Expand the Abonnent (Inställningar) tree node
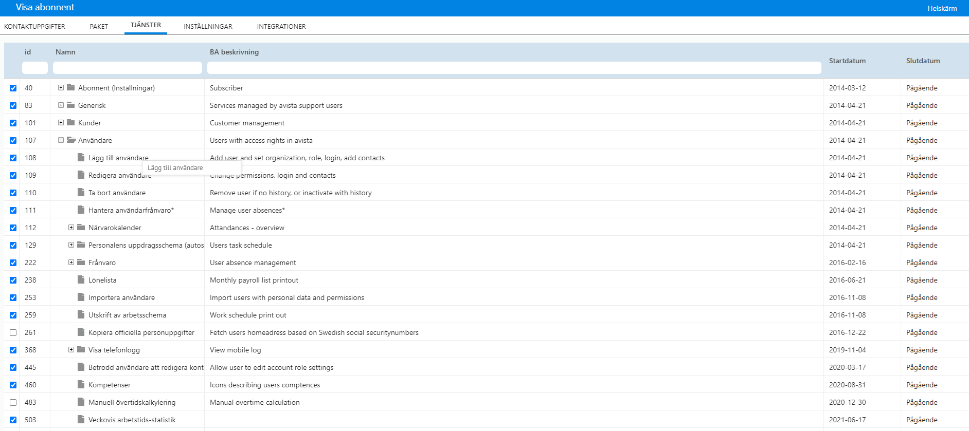The height and width of the screenshot is (431, 969). [61, 87]
